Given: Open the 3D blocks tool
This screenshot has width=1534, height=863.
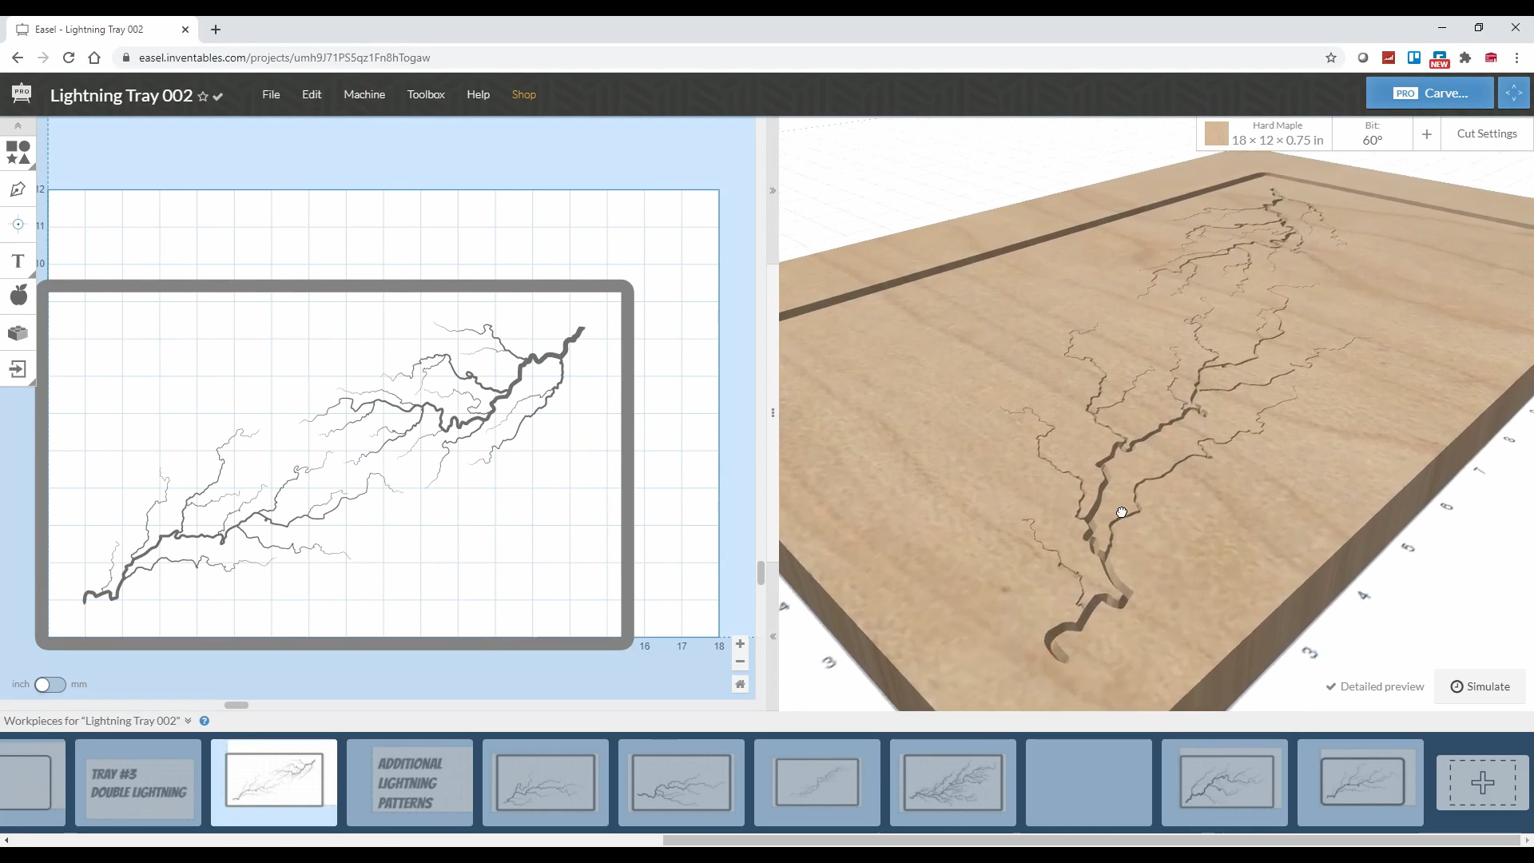Looking at the screenshot, I should coord(18,333).
